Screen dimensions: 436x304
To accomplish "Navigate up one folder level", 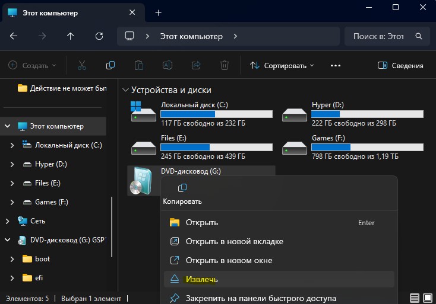I will point(70,36).
